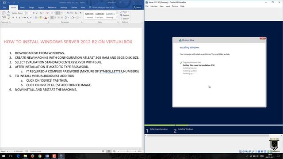Open the File tab in Word
Image resolution: width=283 pixels, height=159 pixels.
(4, 8)
